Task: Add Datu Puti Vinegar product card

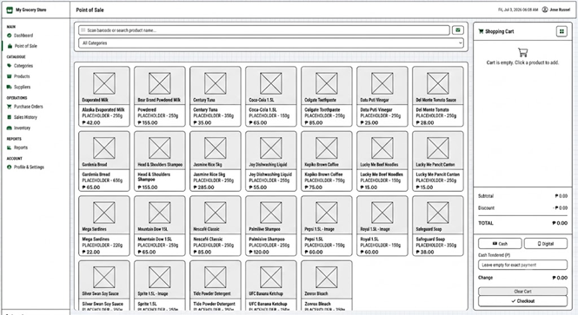Action: tap(382, 97)
